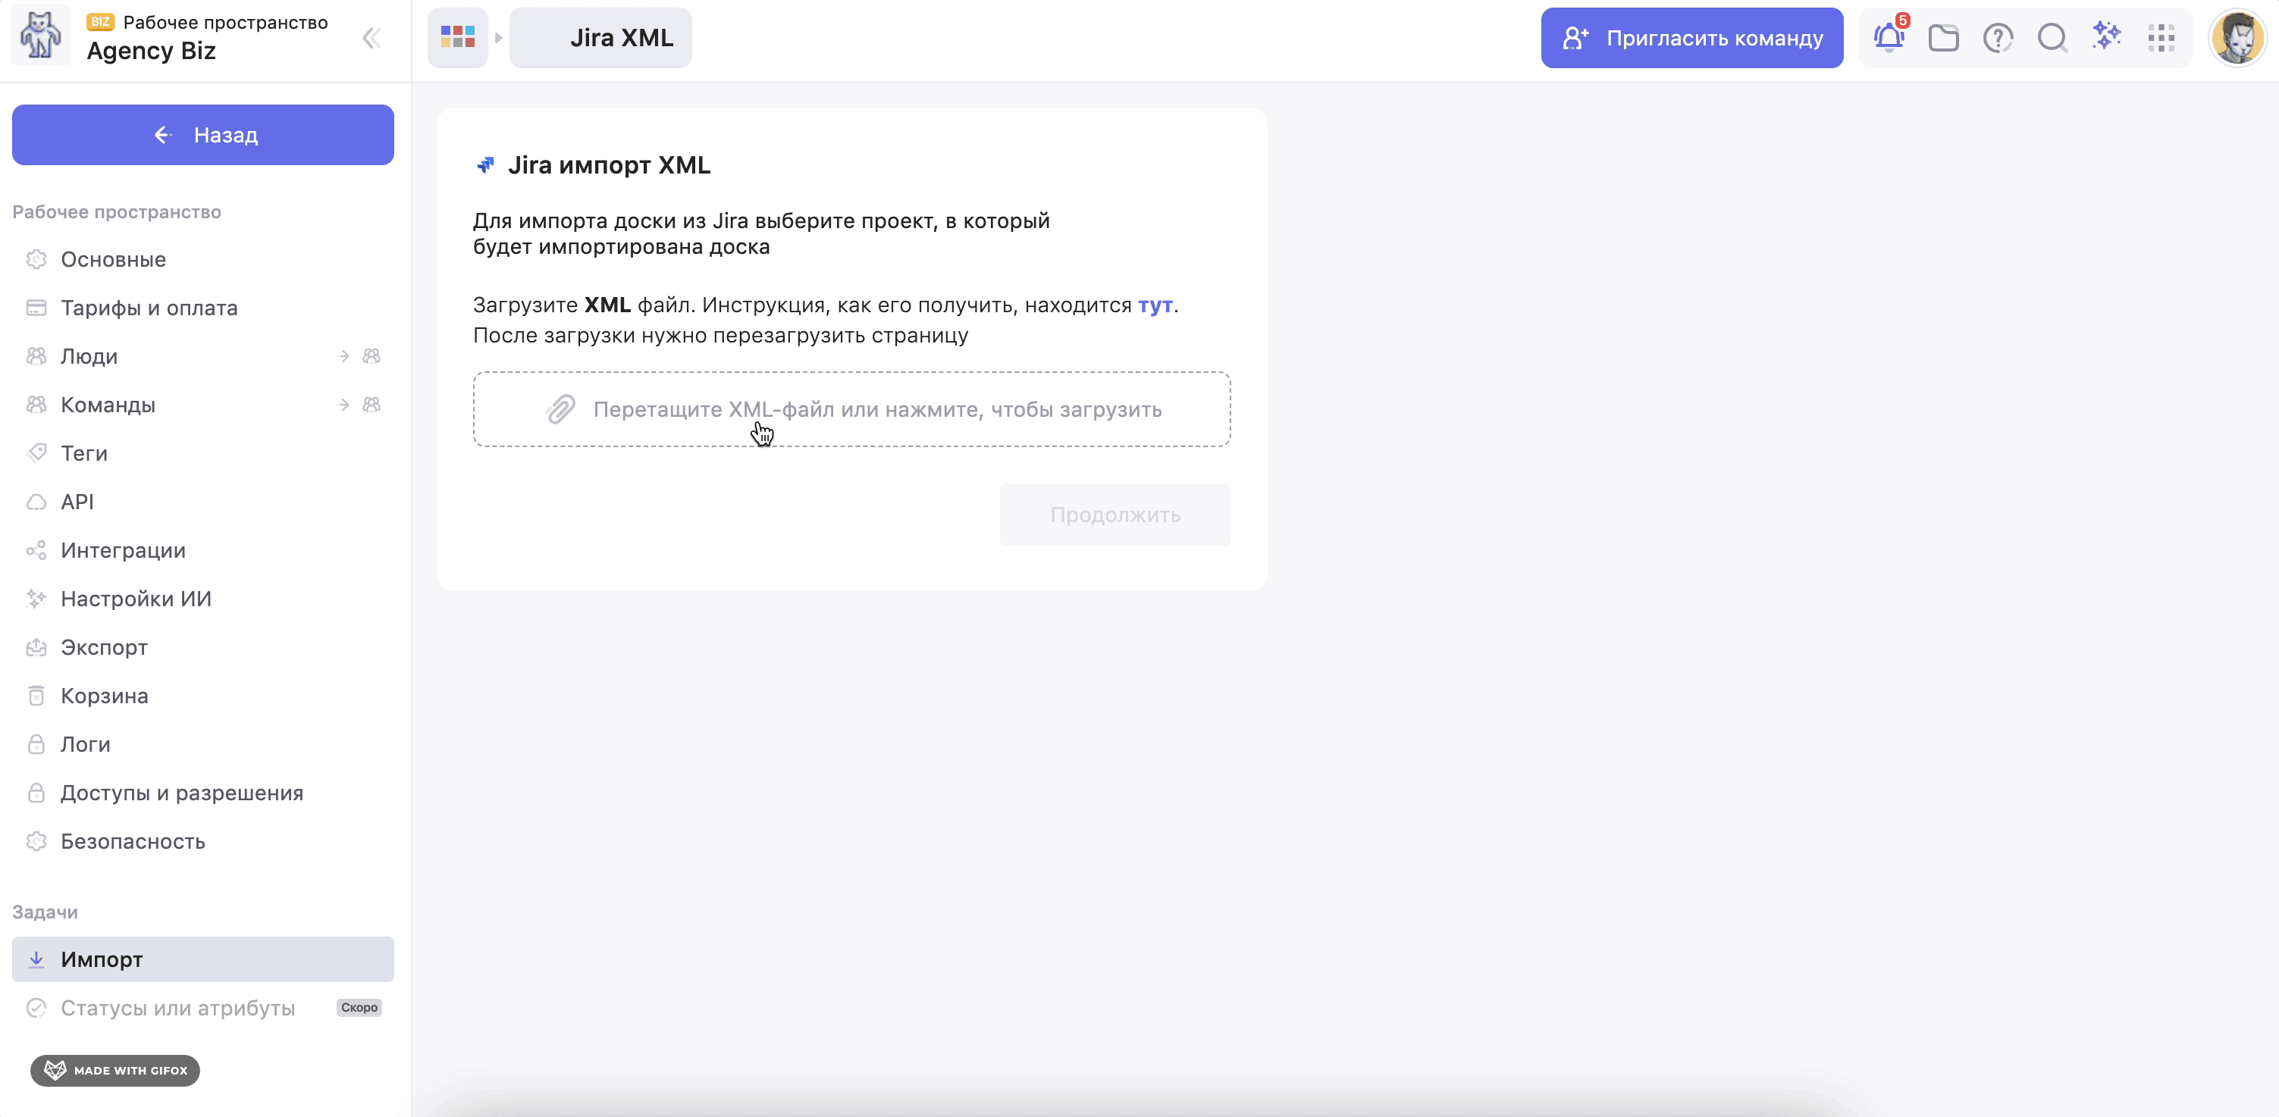
Task: Open the notifications bell icon
Action: (x=1888, y=38)
